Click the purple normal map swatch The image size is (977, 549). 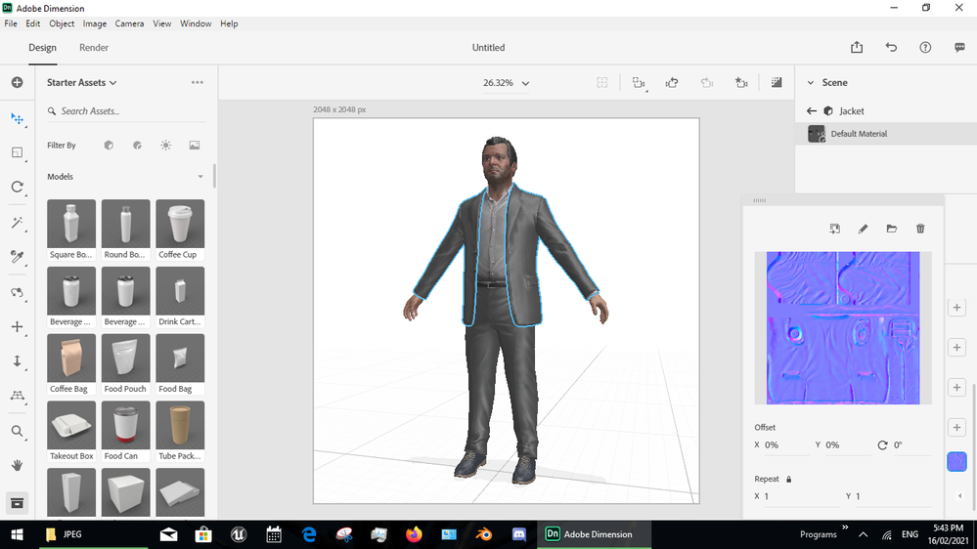(956, 462)
